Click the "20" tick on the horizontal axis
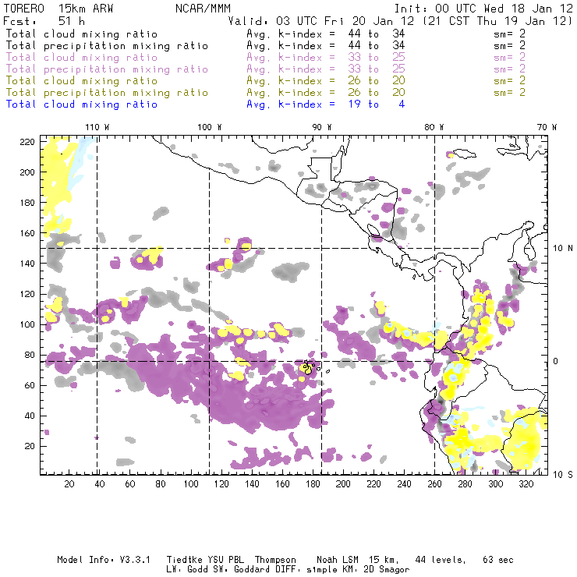Screen dimensions: 577x577 (69, 484)
